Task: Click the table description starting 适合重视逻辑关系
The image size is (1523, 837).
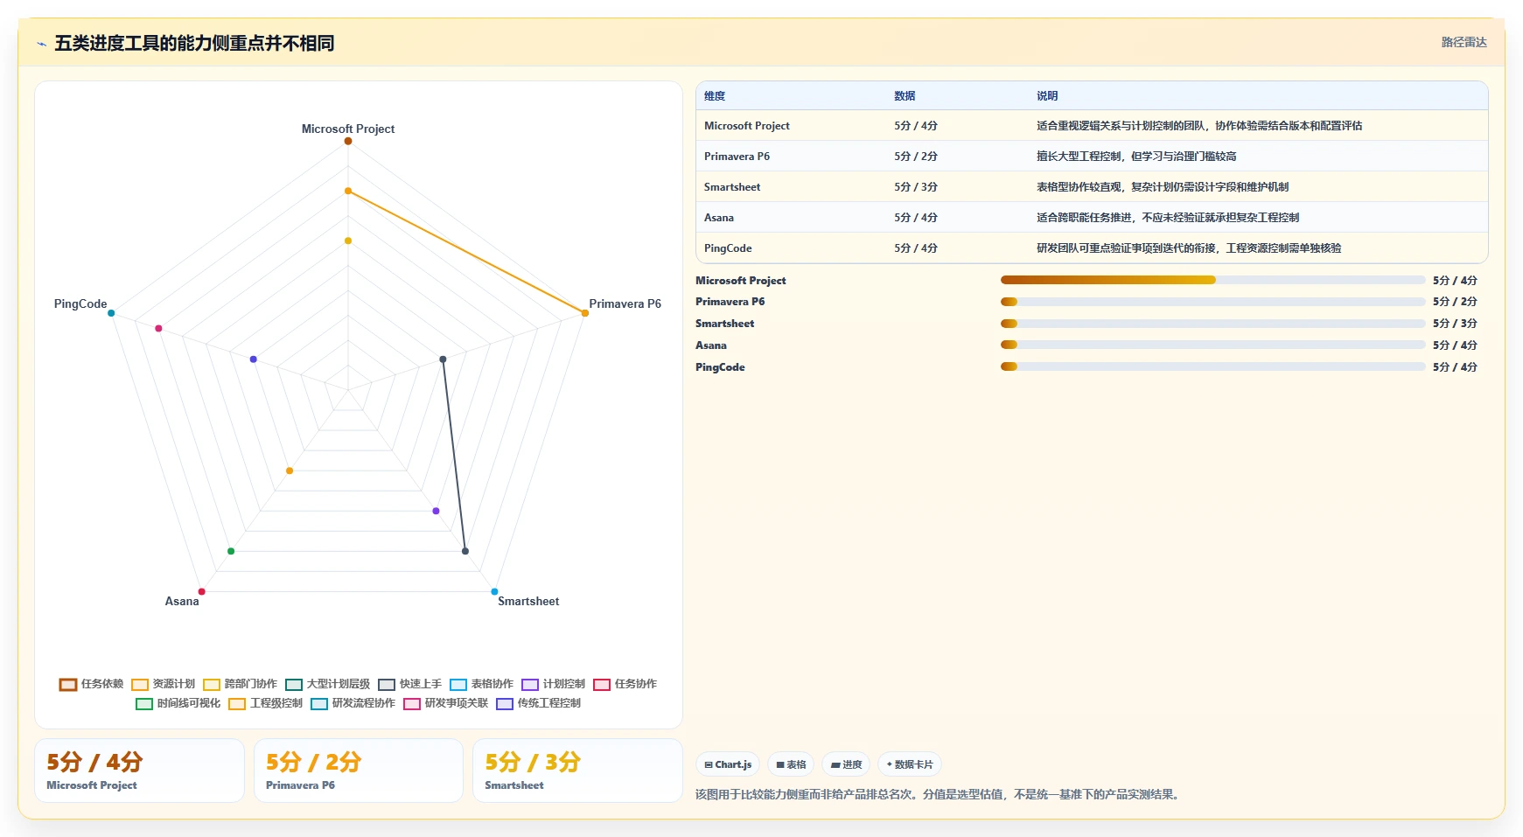Action: tap(1199, 126)
